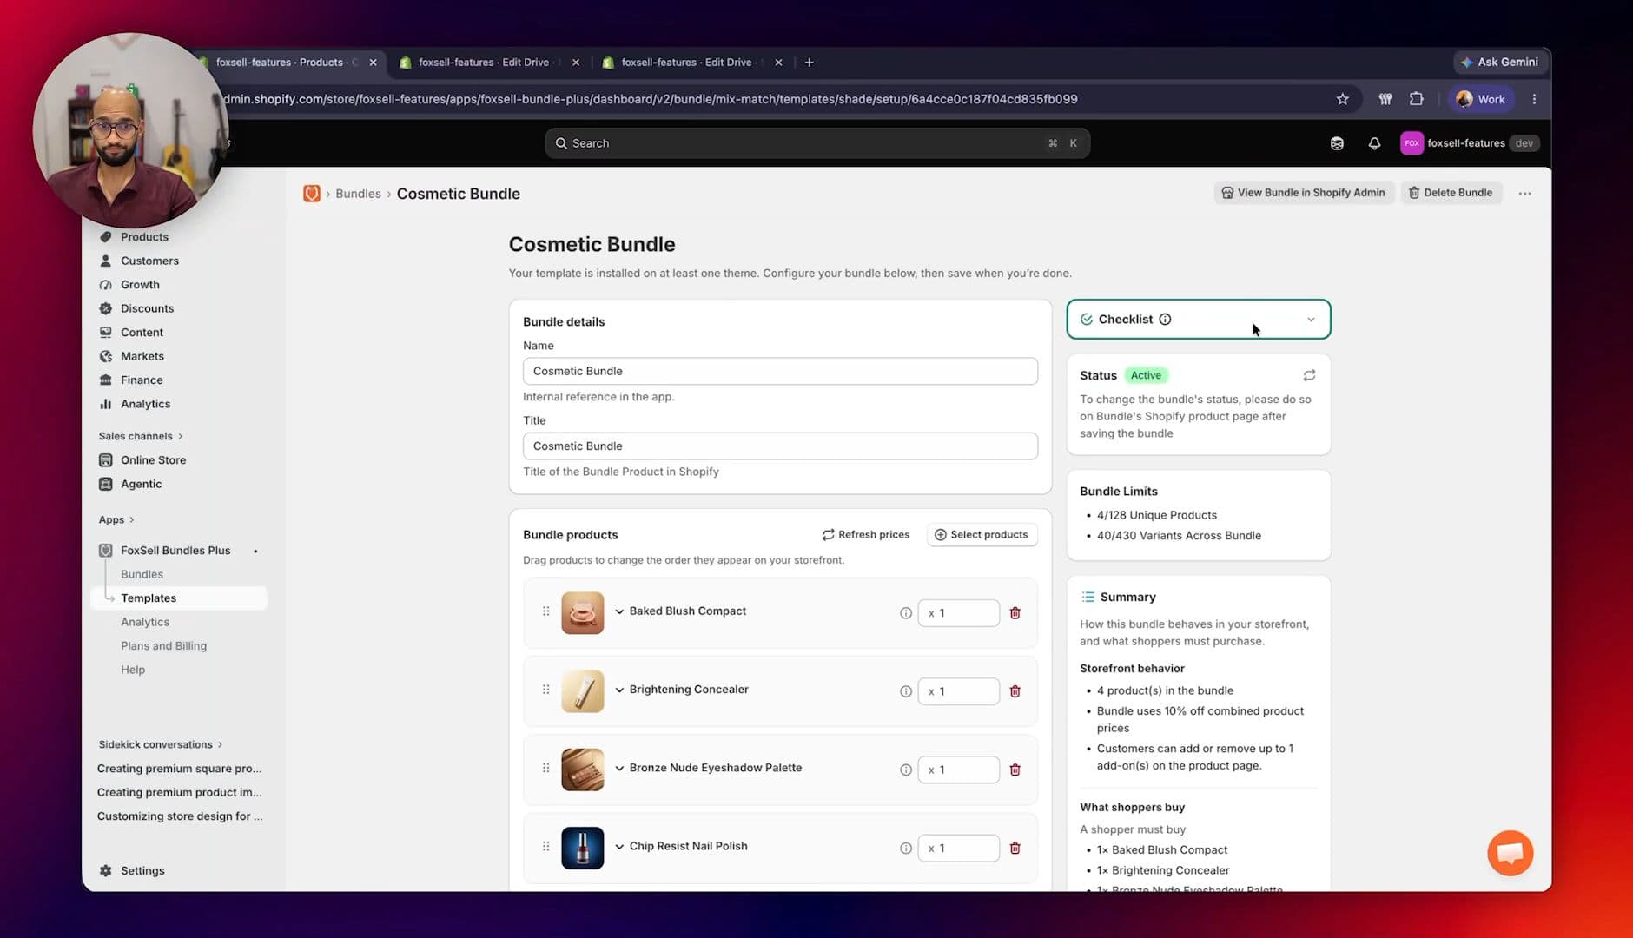Click the Shopify Search bar
The width and height of the screenshot is (1633, 938).
click(816, 143)
